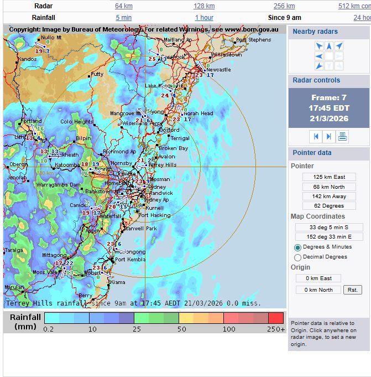Select Degrees & Minutes coordinate format
The width and height of the screenshot is (371, 377).
pyautogui.click(x=298, y=247)
